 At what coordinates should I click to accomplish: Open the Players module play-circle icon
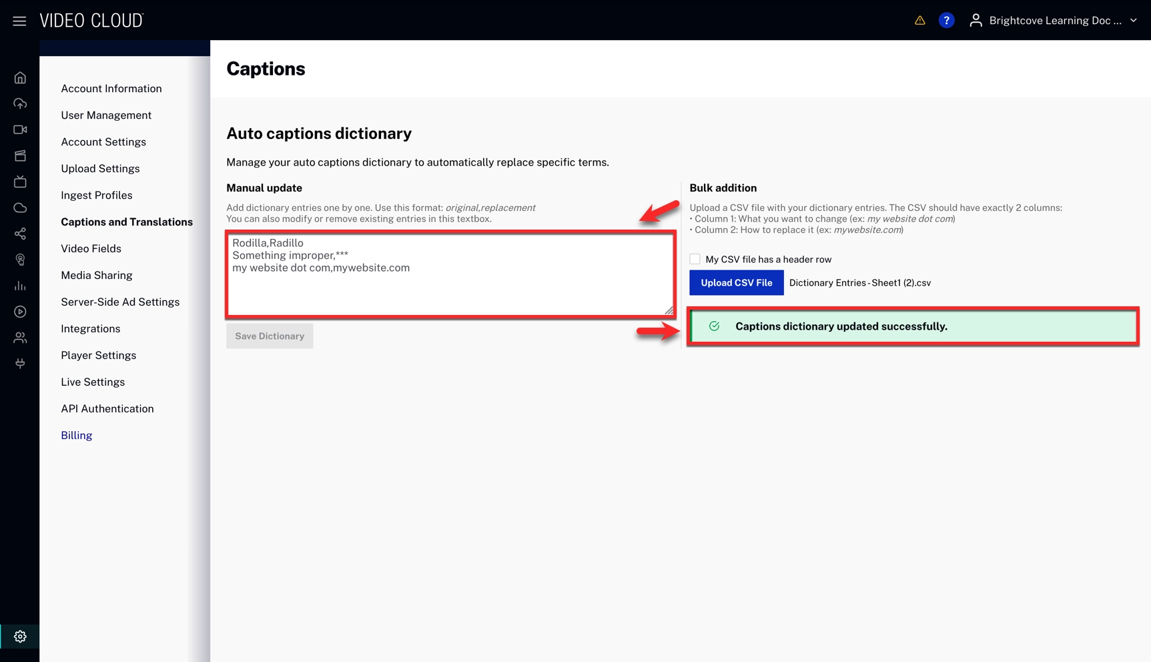click(x=20, y=312)
